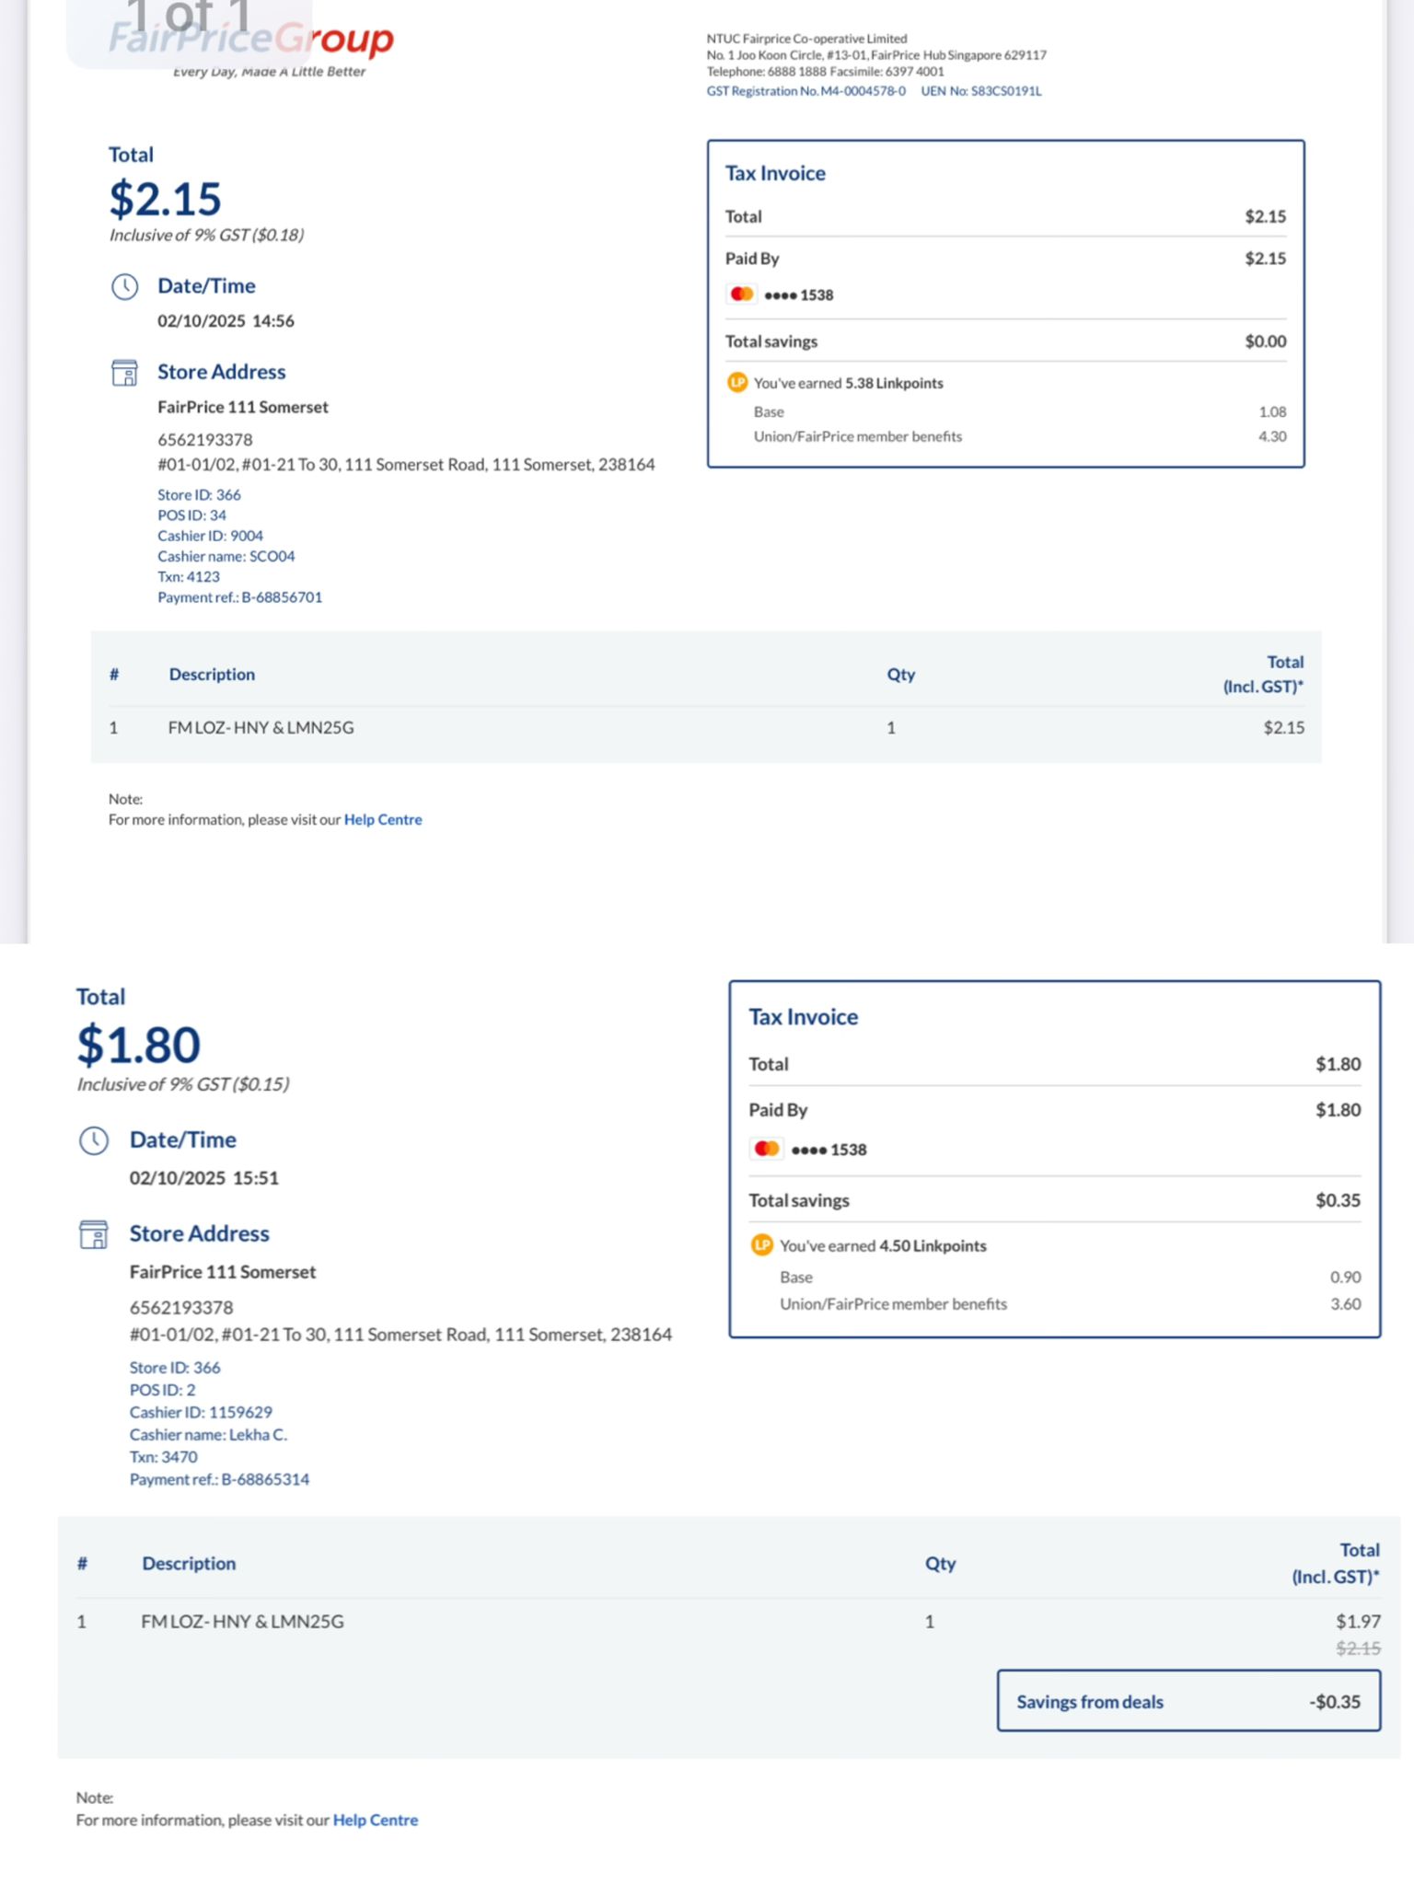Screen dimensions: 1414x1885
Task: Click the orange Linkpoints badge, 5.38 points
Action: click(737, 383)
